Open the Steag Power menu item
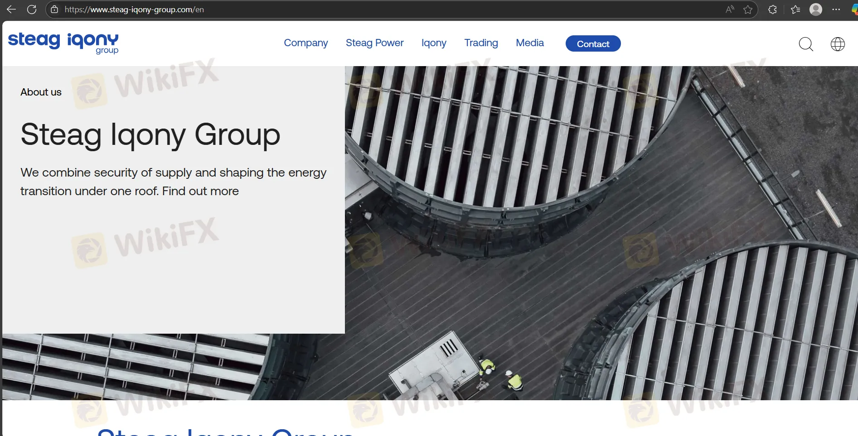This screenshot has height=436, width=858. (374, 43)
